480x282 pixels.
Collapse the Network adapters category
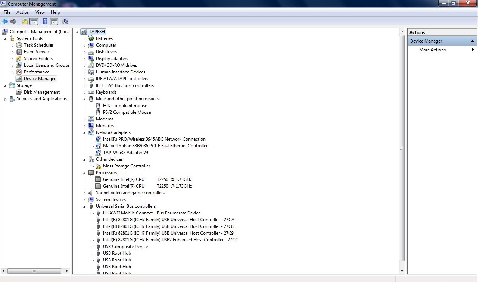tap(84, 132)
